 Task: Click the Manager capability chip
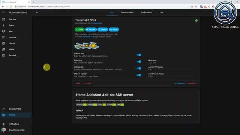click(91, 29)
